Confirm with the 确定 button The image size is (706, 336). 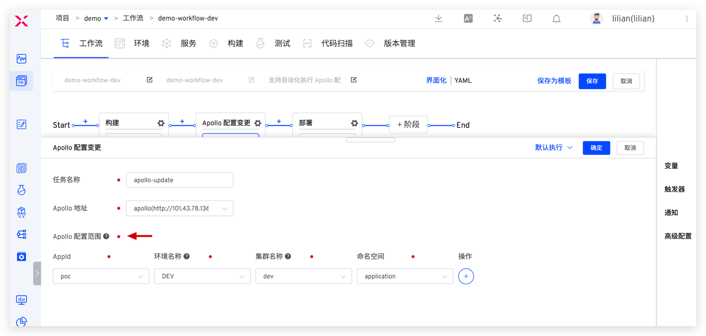pyautogui.click(x=596, y=147)
